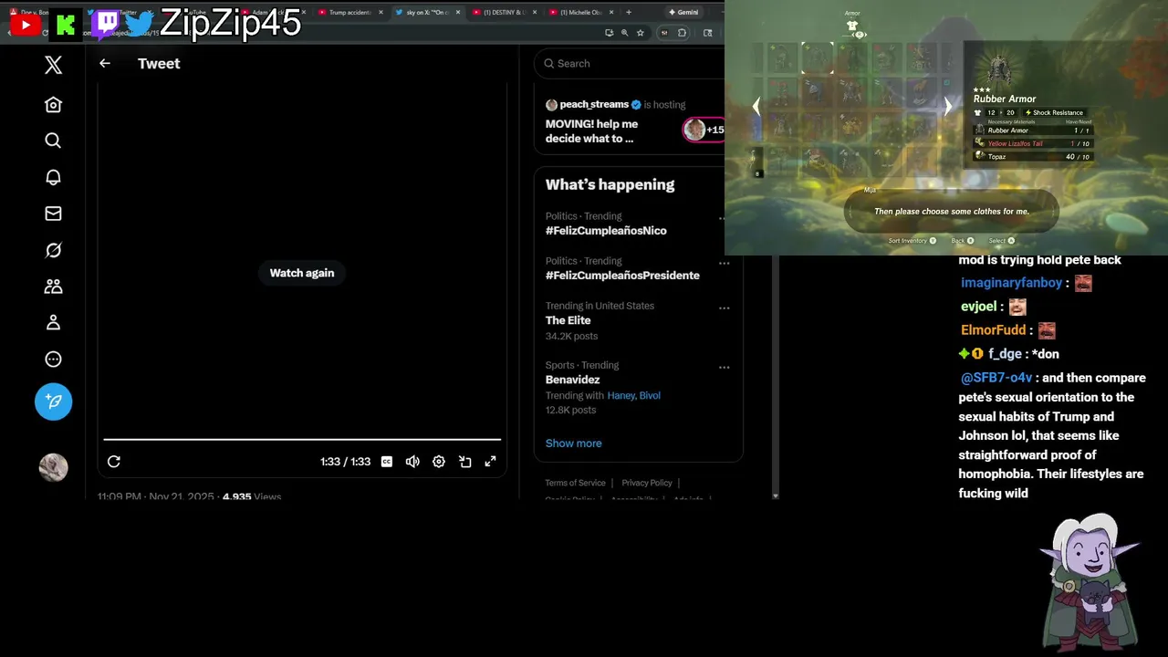Click Yellow Lizalfos Tail material row
This screenshot has height=657, width=1168.
(x=1032, y=143)
